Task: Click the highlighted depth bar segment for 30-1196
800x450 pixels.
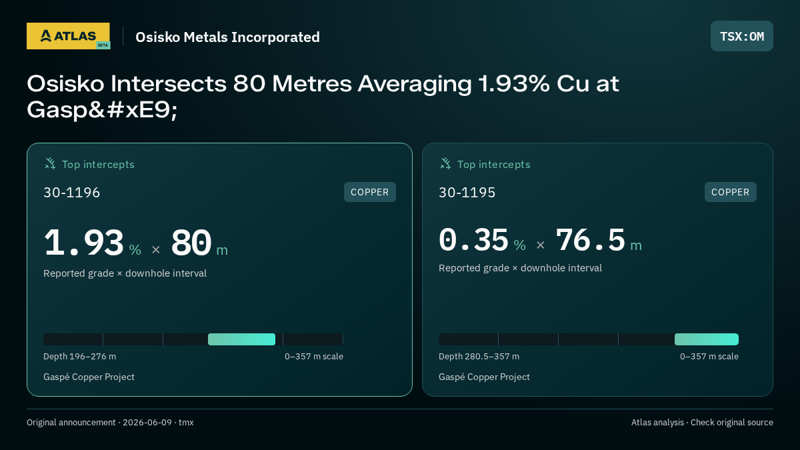Action: click(x=241, y=339)
